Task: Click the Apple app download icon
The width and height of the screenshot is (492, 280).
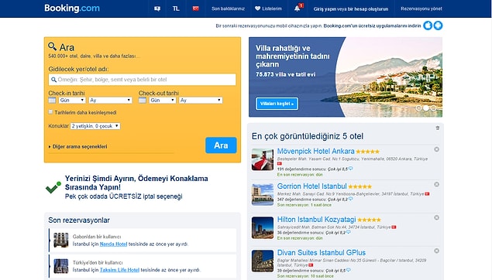Action: pyautogui.click(x=428, y=26)
